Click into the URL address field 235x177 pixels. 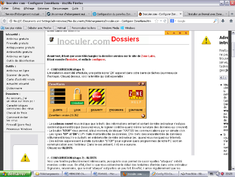tap(82, 21)
